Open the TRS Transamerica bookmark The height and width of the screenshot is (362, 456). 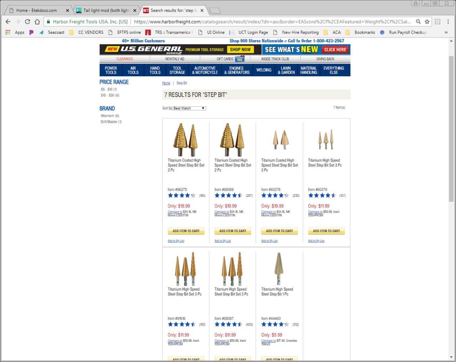coord(169,32)
